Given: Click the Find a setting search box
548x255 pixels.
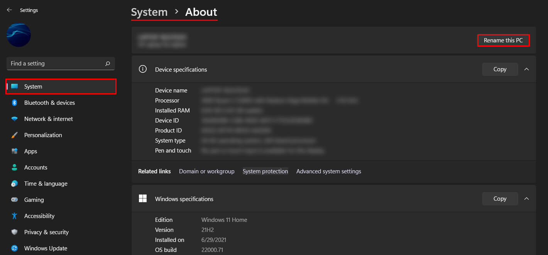Looking at the screenshot, I should [x=61, y=64].
